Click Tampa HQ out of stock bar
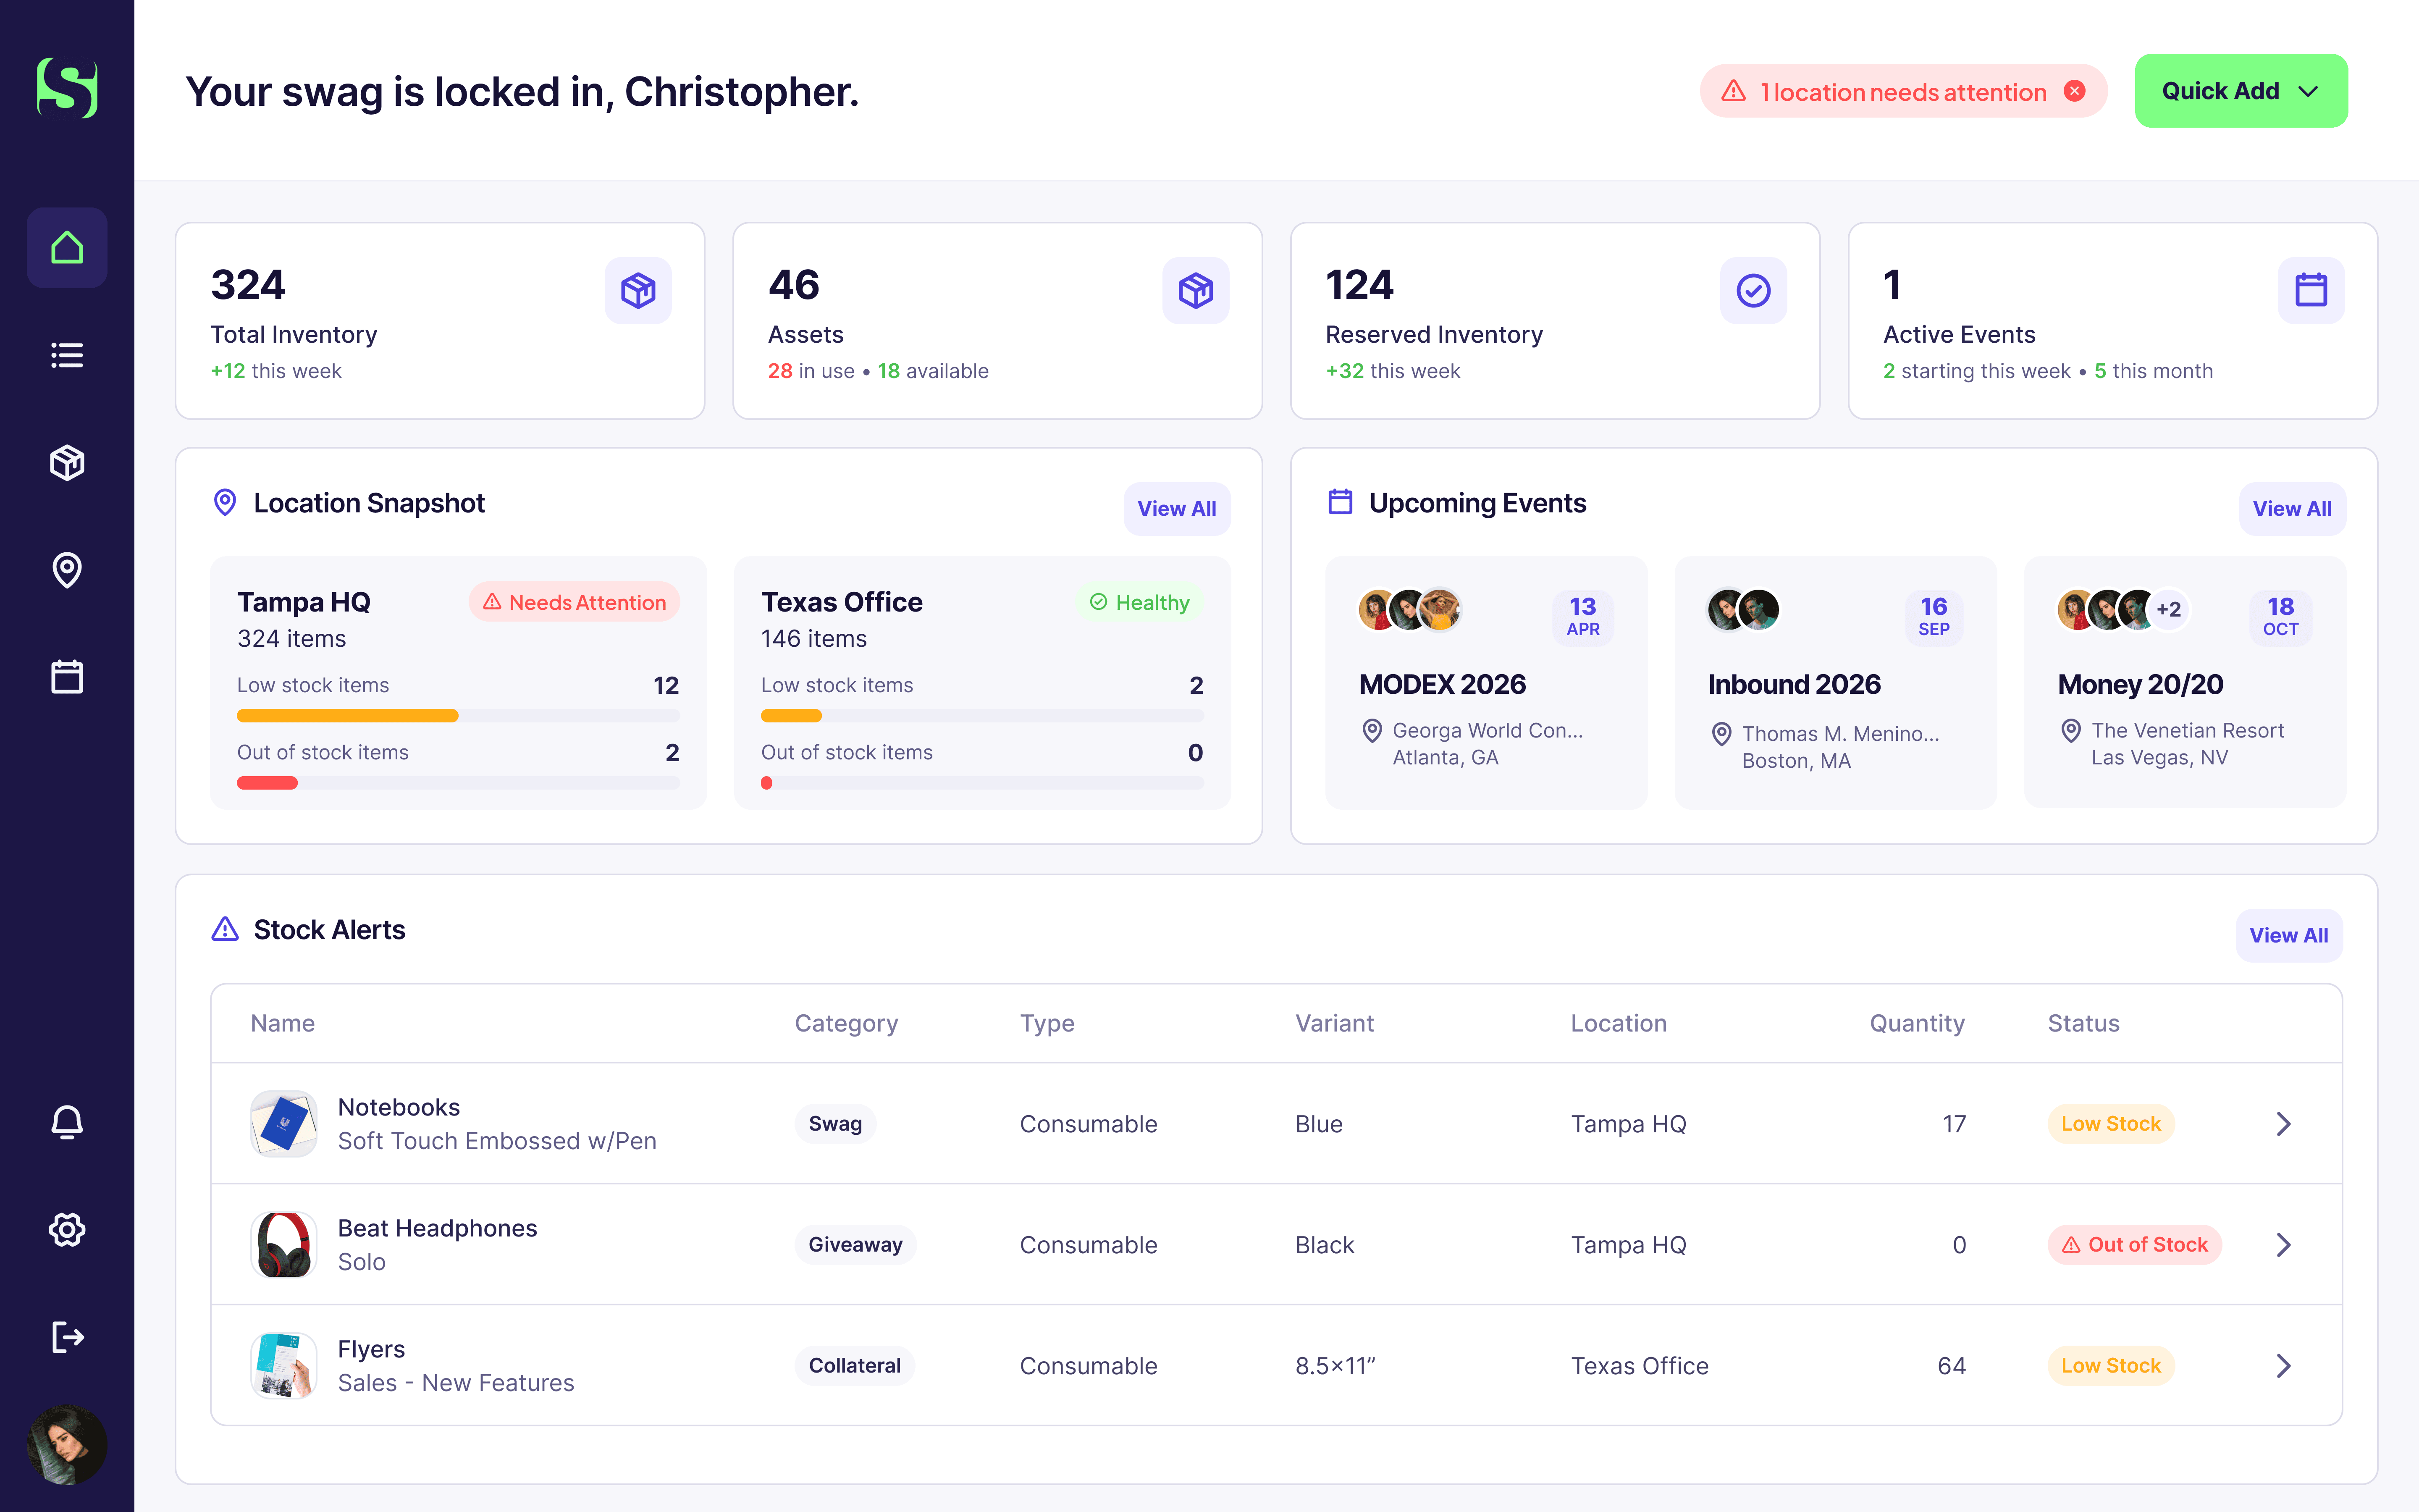 click(458, 783)
